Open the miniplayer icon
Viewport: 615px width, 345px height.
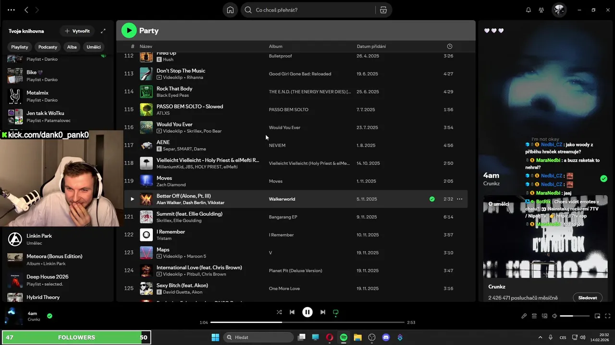point(598,316)
